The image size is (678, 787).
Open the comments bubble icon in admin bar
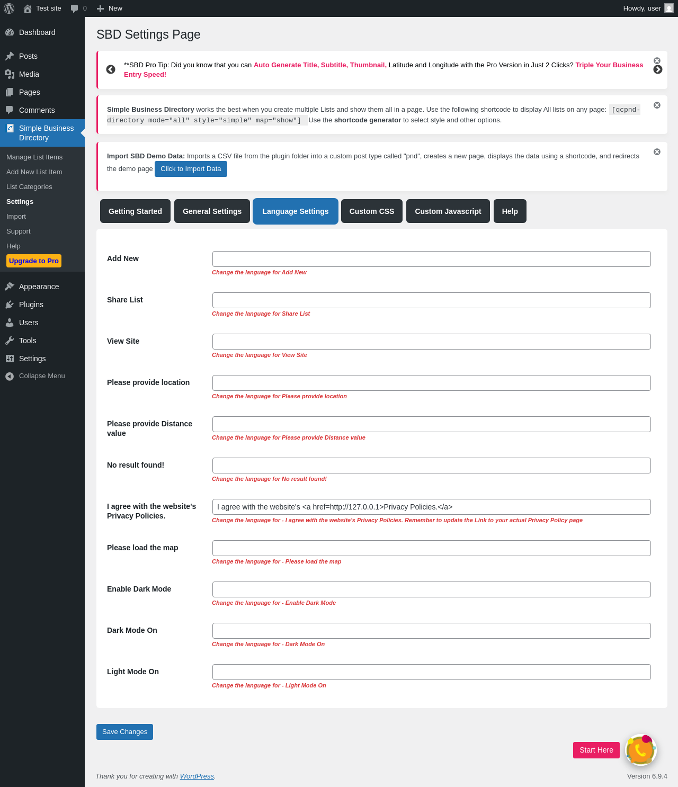[74, 8]
